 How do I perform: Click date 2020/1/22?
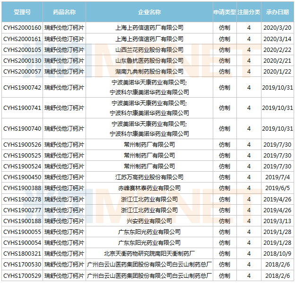(x=278, y=71)
